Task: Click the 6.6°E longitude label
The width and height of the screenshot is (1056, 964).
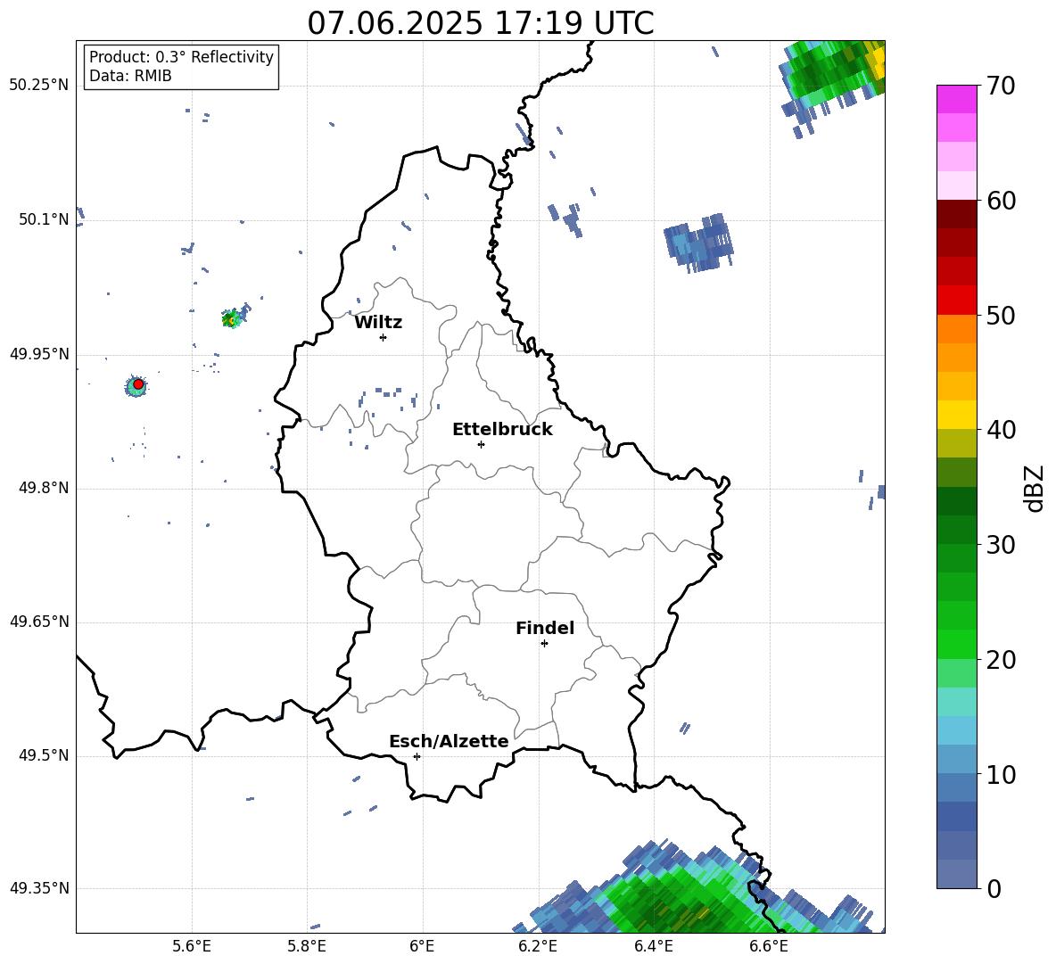Action: [769, 946]
